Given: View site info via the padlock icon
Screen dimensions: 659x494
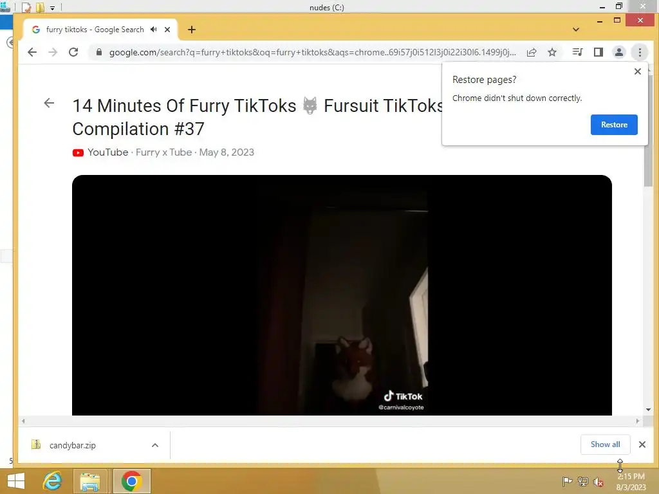Looking at the screenshot, I should coord(98,52).
